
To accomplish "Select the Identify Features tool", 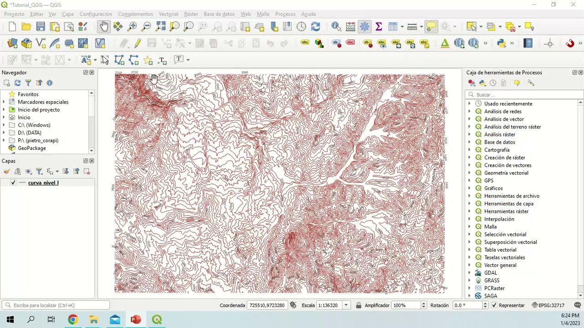I will click(336, 27).
